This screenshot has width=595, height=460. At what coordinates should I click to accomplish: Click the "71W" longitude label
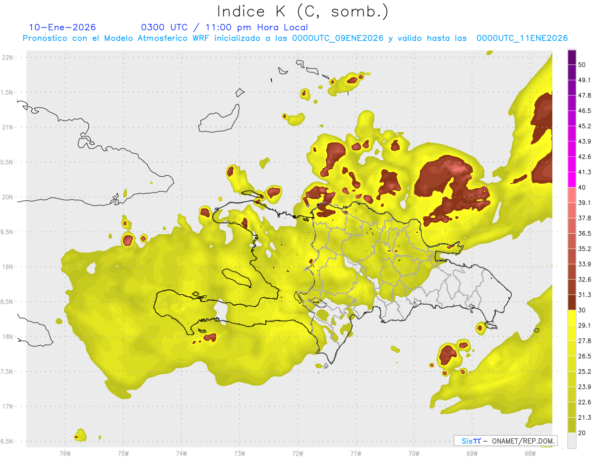tap(356, 453)
